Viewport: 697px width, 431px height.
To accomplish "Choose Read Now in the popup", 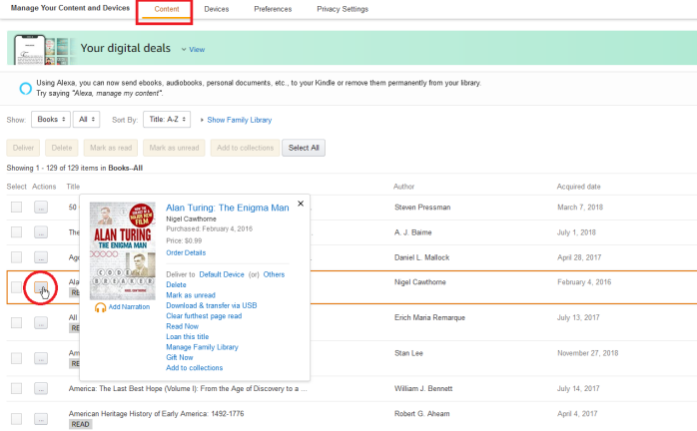I will (x=183, y=326).
